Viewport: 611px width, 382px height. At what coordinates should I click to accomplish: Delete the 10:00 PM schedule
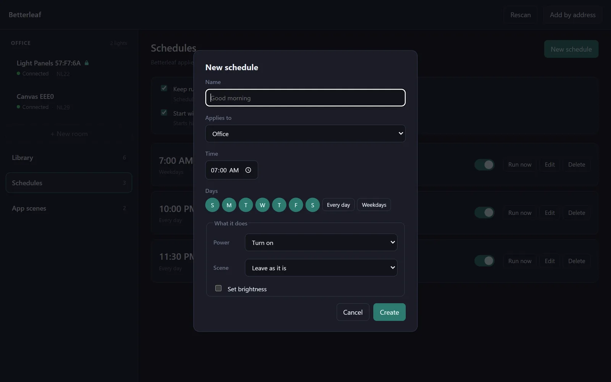pyautogui.click(x=577, y=213)
